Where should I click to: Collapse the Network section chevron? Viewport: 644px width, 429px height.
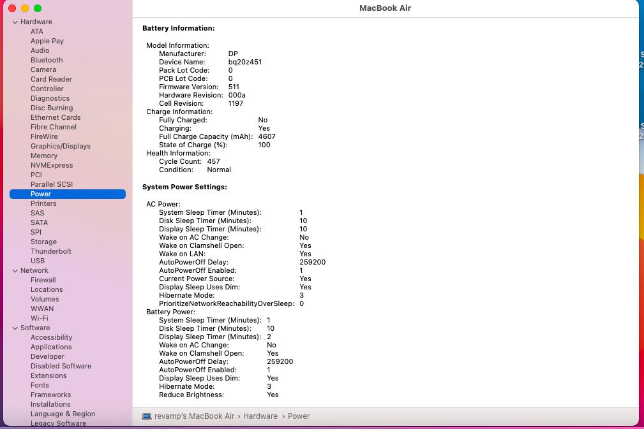coord(15,271)
